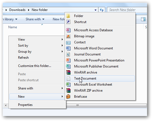Open Share with in the context menu

click(x=37, y=88)
